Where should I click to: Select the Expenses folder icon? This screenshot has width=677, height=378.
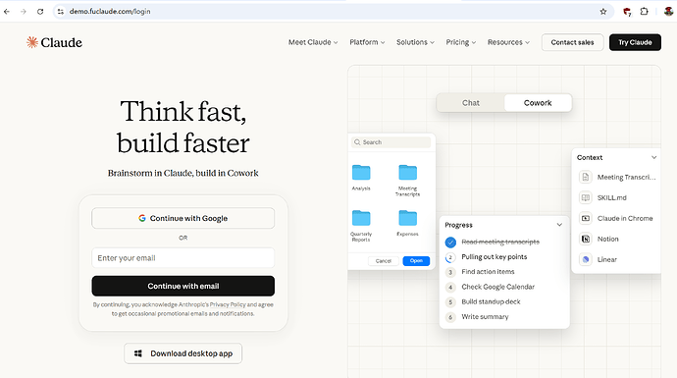coord(407,218)
